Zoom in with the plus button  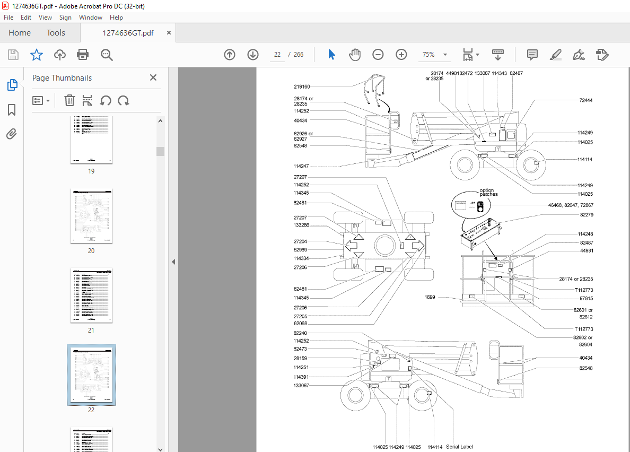click(401, 55)
